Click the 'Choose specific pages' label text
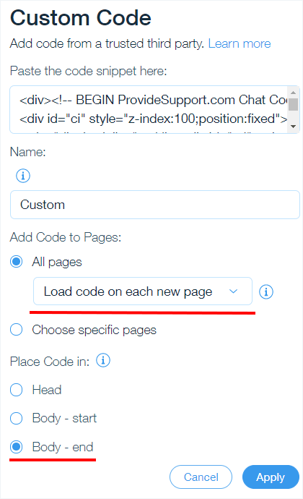The height and width of the screenshot is (499, 303). (x=94, y=330)
